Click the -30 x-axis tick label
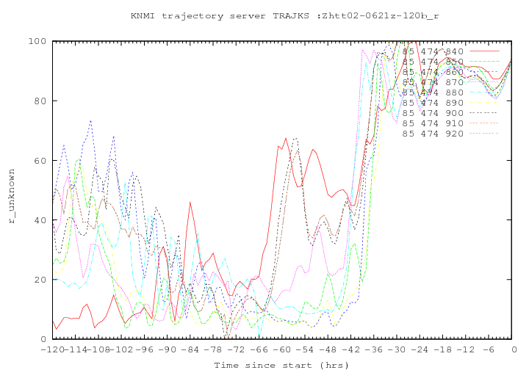Image resolution: width=529 pixels, height=370 pixels. click(398, 349)
